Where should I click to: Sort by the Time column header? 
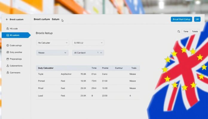point(94,68)
